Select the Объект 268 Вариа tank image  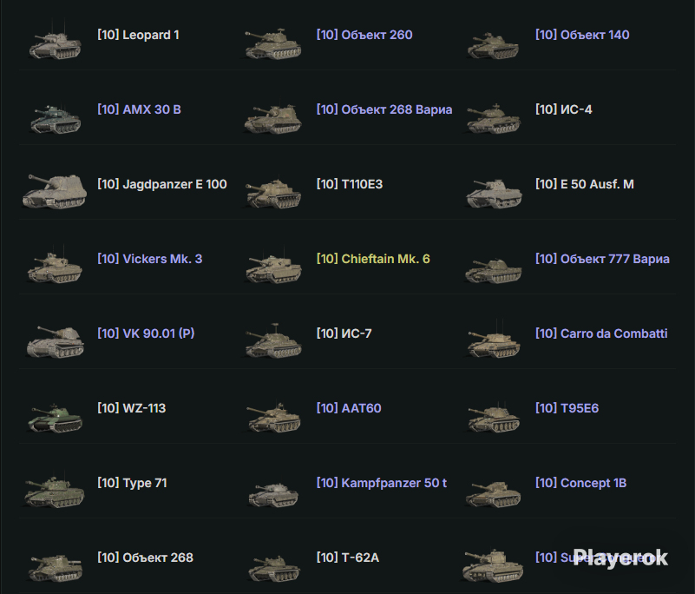[x=273, y=119]
